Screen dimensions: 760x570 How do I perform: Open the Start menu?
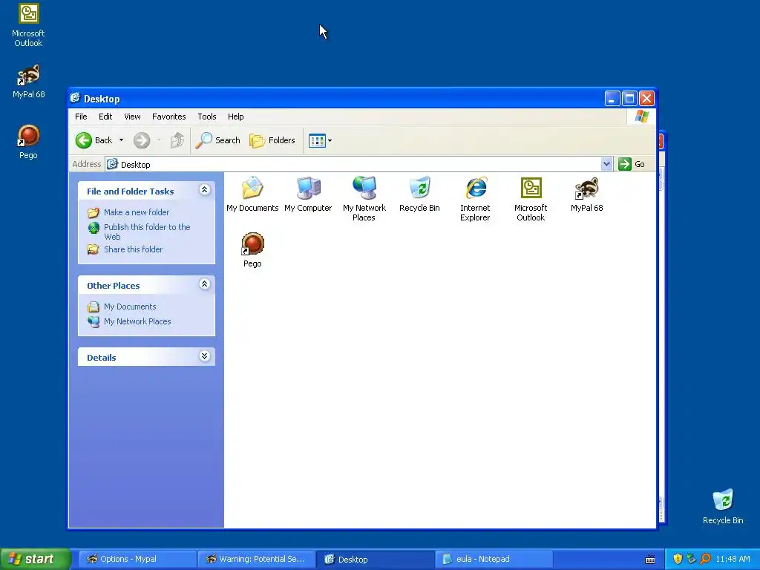pyautogui.click(x=35, y=560)
